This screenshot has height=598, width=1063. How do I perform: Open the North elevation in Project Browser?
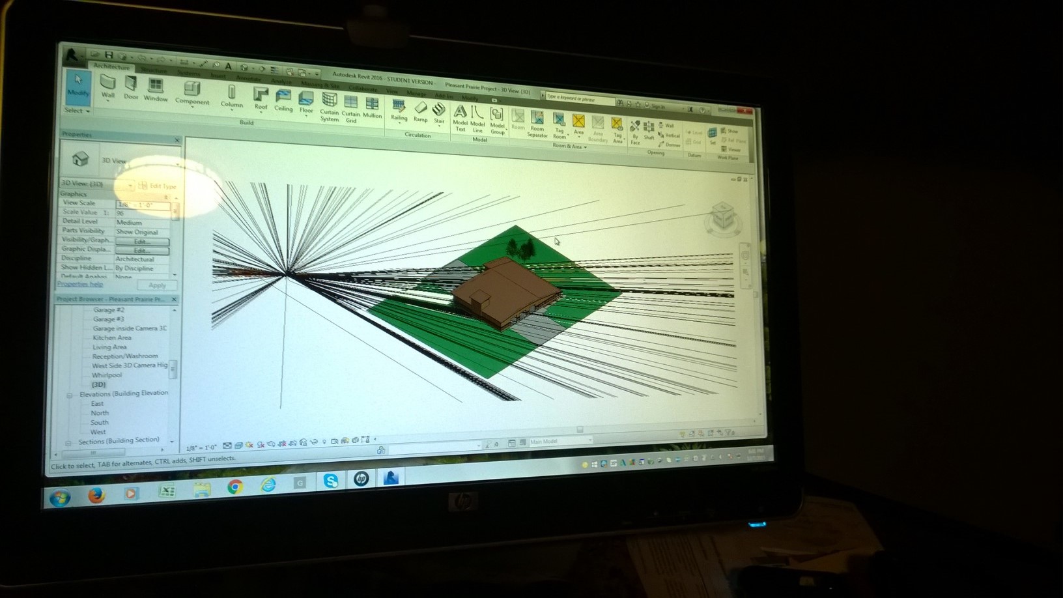[100, 413]
